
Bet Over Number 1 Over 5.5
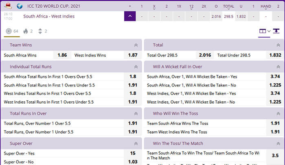[x=133, y=123]
